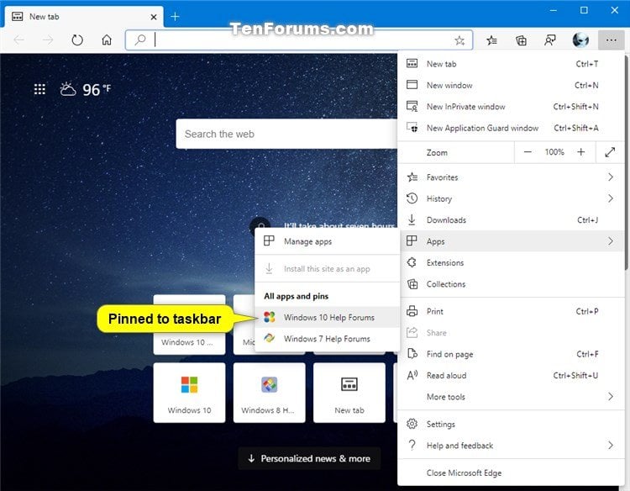The height and width of the screenshot is (491, 630).
Task: Click Personalized news & more button
Action: pyautogui.click(x=309, y=458)
